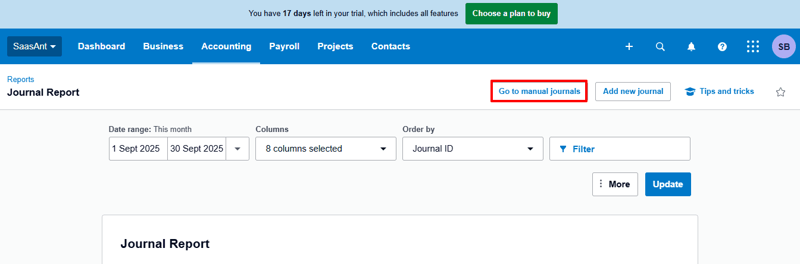Open the date range preset dropdown arrow
The width and height of the screenshot is (800, 264).
point(237,149)
